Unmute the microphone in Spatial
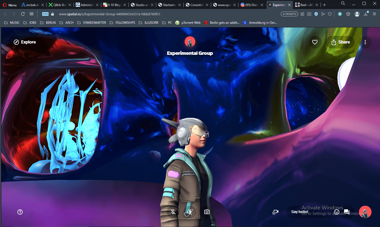The height and width of the screenshot is (227, 380). coord(173,212)
